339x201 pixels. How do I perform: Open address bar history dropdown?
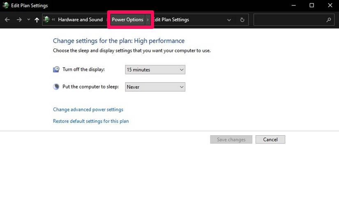click(x=229, y=20)
